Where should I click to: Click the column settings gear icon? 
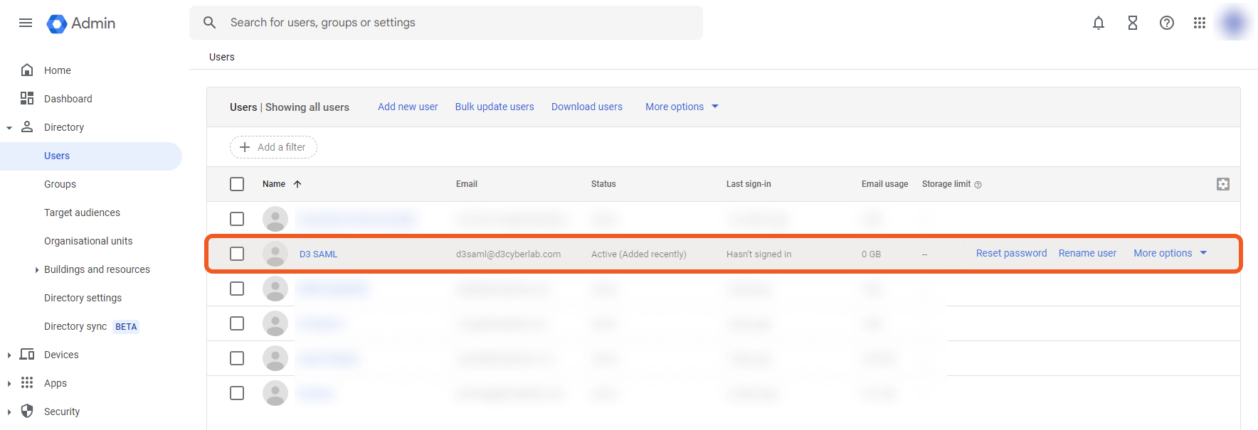click(x=1223, y=184)
